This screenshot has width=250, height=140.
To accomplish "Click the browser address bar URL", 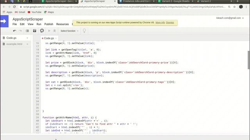I will [x=124, y=7].
